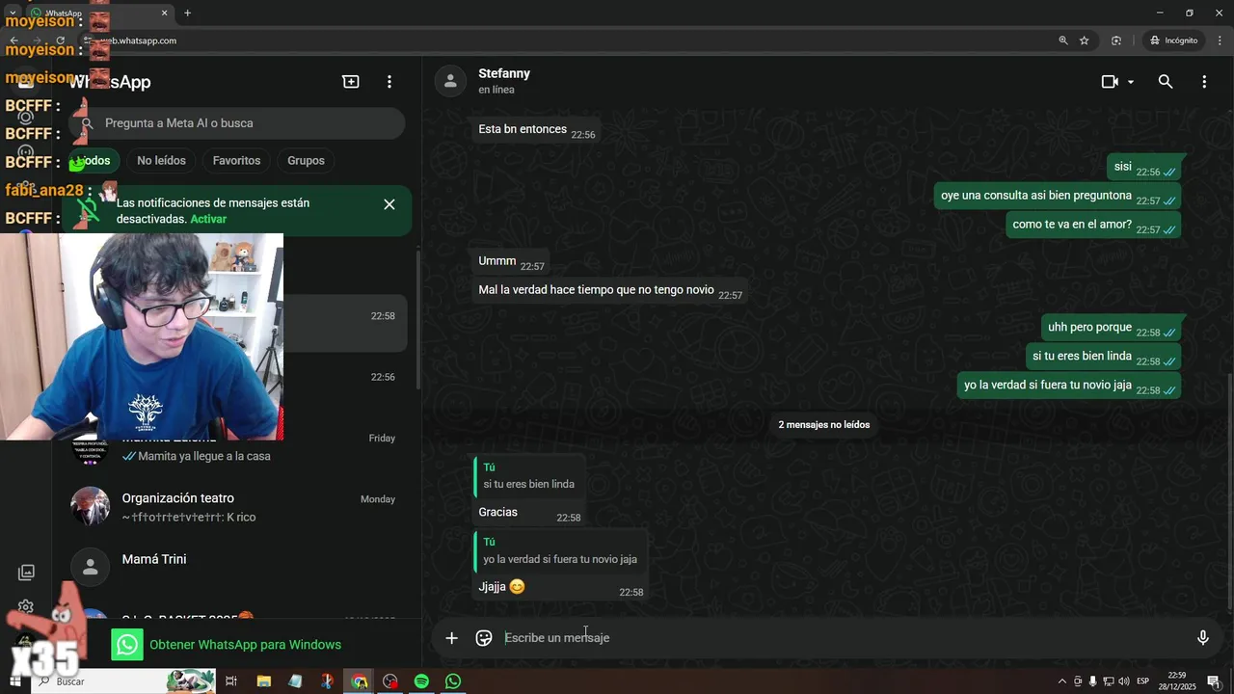The image size is (1234, 694).
Task: Open the Task View button on taskbar
Action: click(x=231, y=681)
